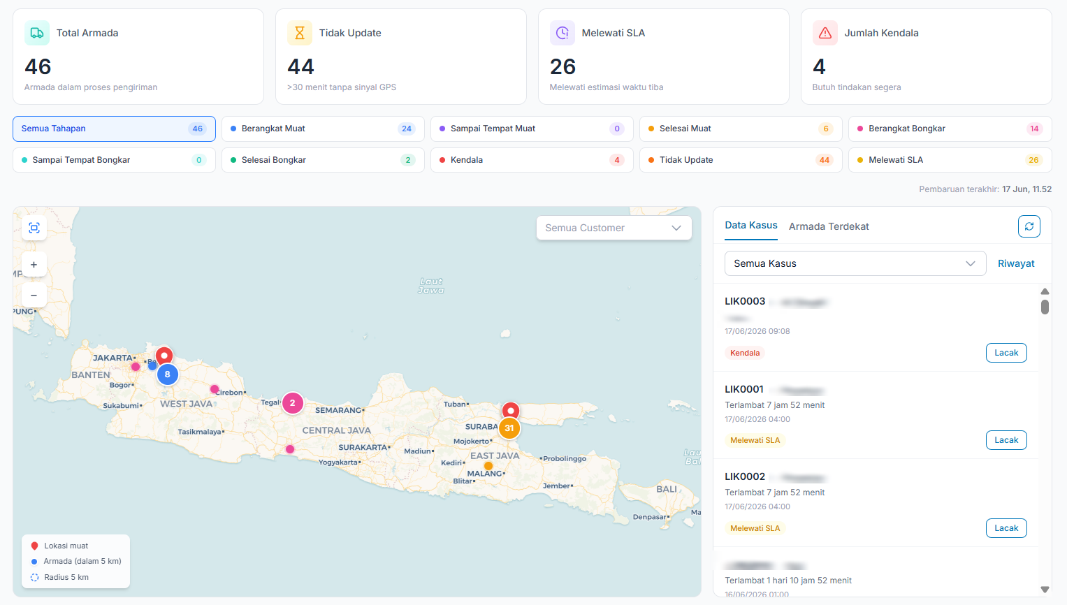1067x605 pixels.
Task: Zoom out the map with minus button
Action: (34, 295)
